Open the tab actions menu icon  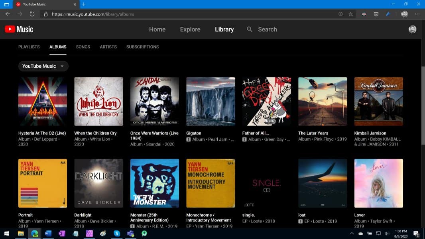point(6,4)
